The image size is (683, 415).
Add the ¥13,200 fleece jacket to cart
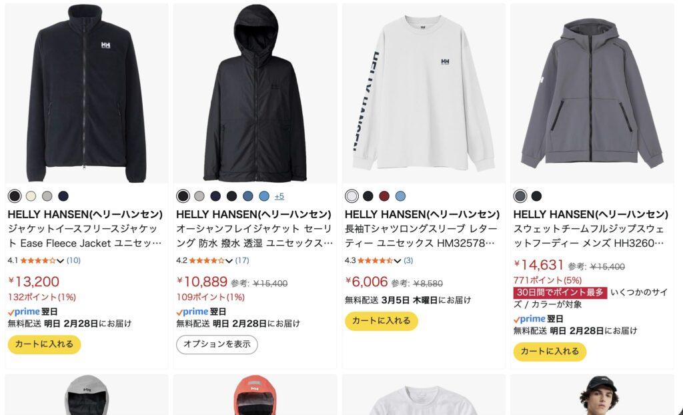(45, 344)
